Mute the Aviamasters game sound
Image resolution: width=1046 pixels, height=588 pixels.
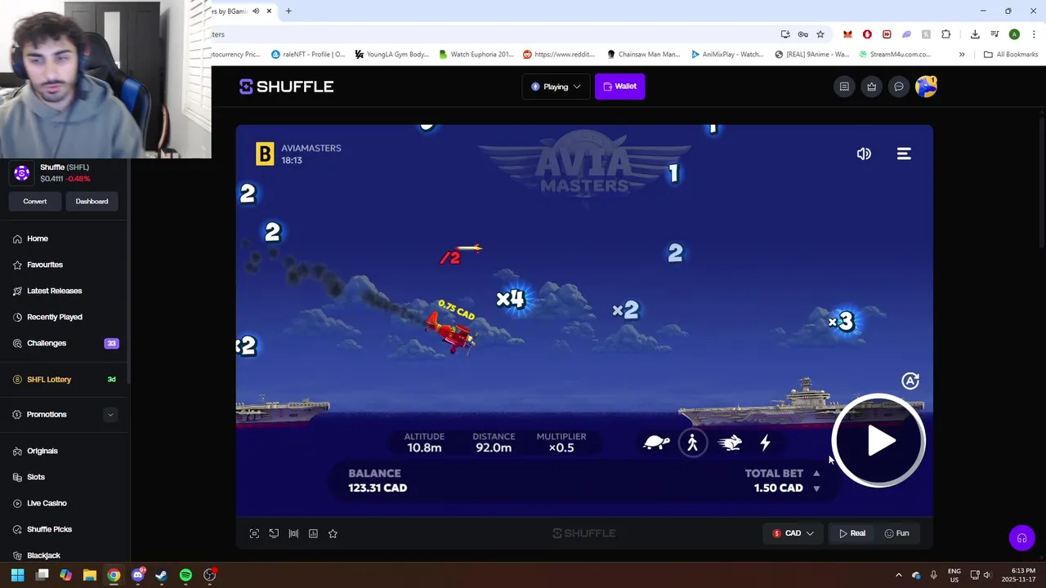coord(864,154)
